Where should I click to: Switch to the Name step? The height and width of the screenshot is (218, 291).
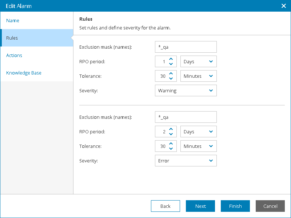(13, 21)
